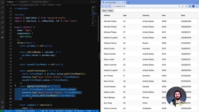Click the Zimbabwe country cell

[x=147, y=109]
